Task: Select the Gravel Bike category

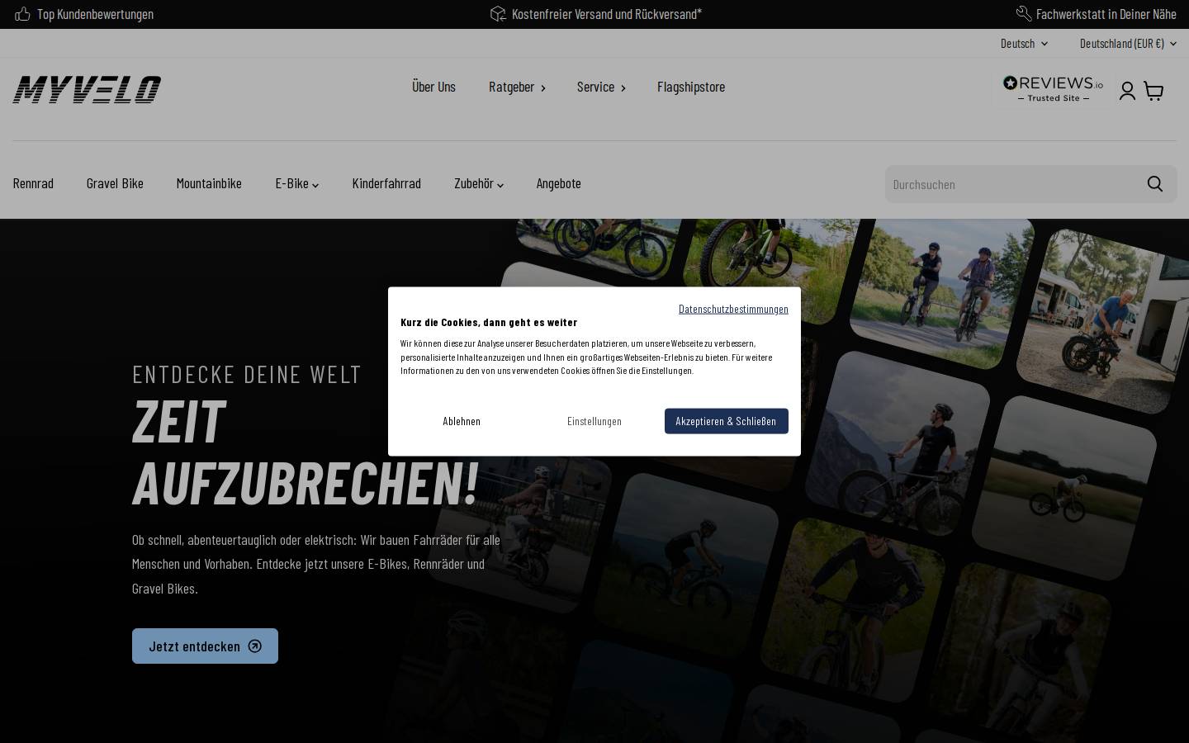Action: (115, 183)
